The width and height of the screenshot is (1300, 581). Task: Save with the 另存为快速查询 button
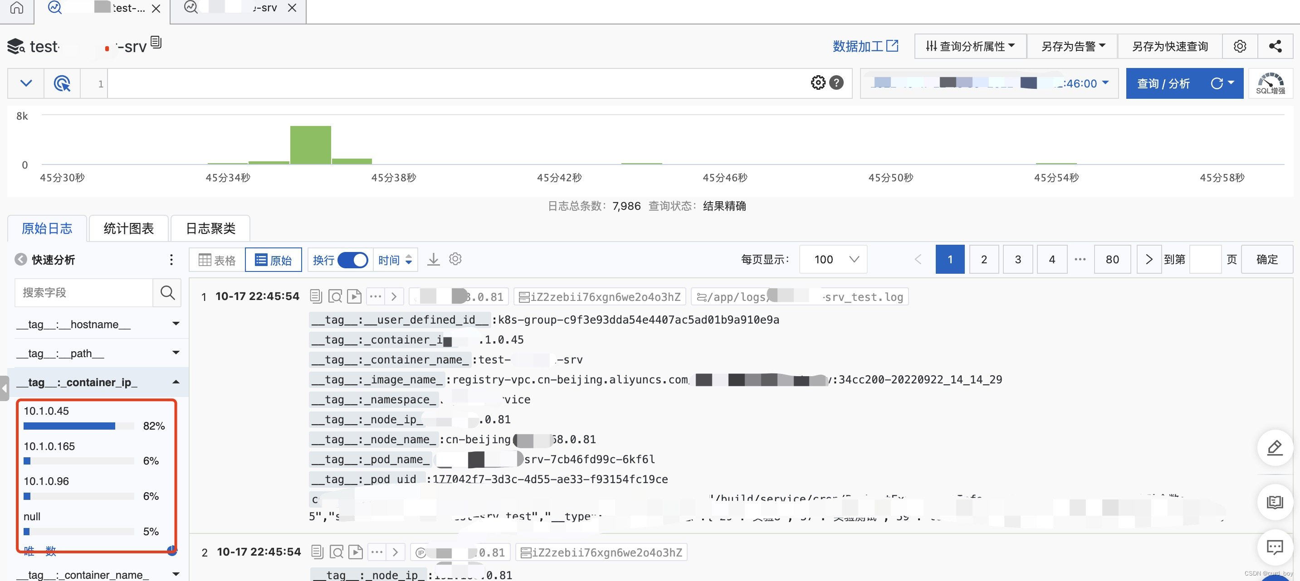[x=1170, y=46]
